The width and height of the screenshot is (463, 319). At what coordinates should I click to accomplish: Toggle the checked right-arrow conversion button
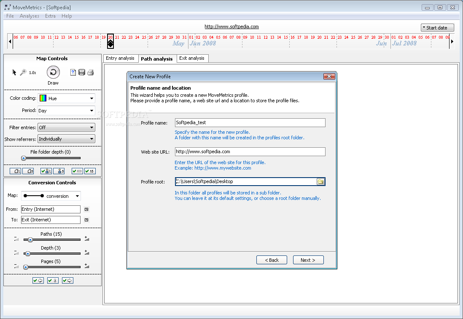point(67,281)
